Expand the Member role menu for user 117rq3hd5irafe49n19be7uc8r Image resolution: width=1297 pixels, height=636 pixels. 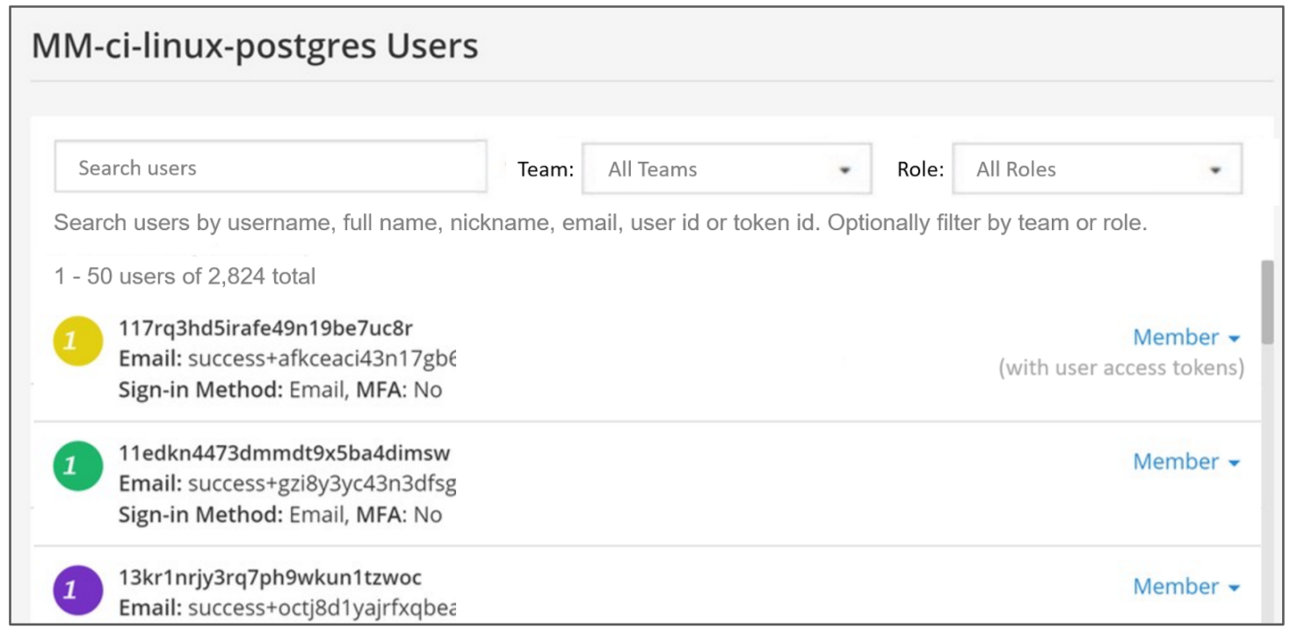coord(1185,338)
